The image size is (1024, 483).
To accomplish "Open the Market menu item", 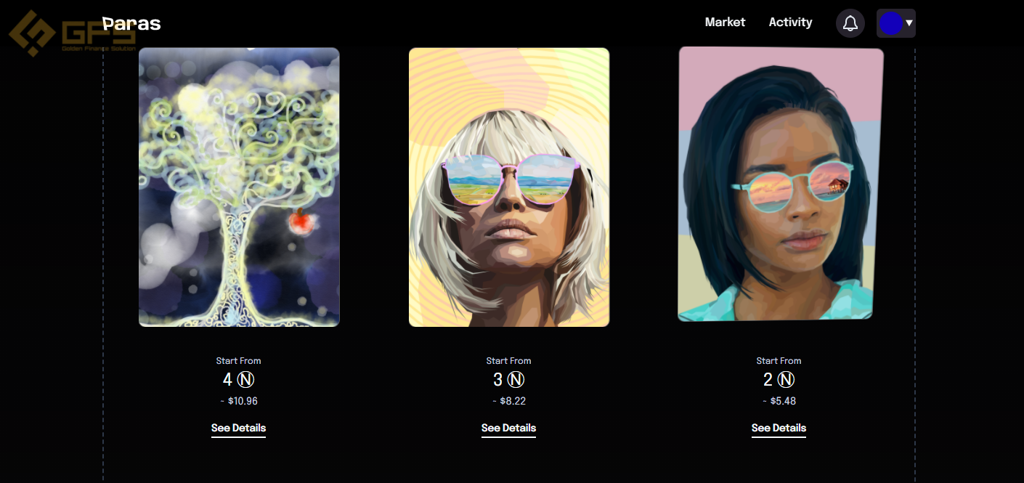I will [x=725, y=22].
